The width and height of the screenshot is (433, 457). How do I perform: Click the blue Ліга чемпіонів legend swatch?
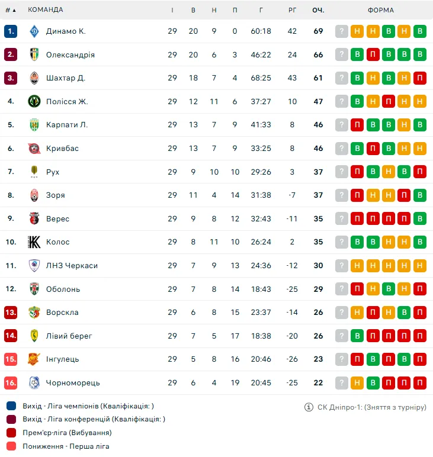[11, 406]
